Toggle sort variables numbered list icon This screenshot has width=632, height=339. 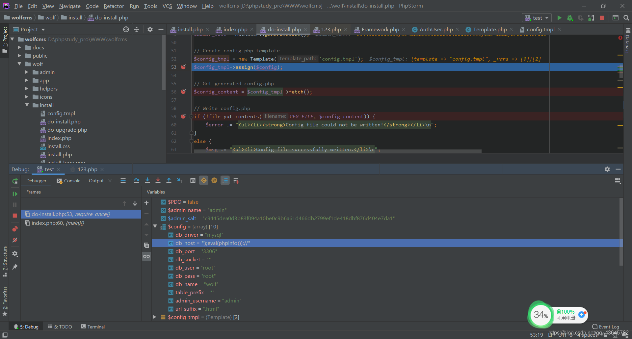tap(225, 180)
